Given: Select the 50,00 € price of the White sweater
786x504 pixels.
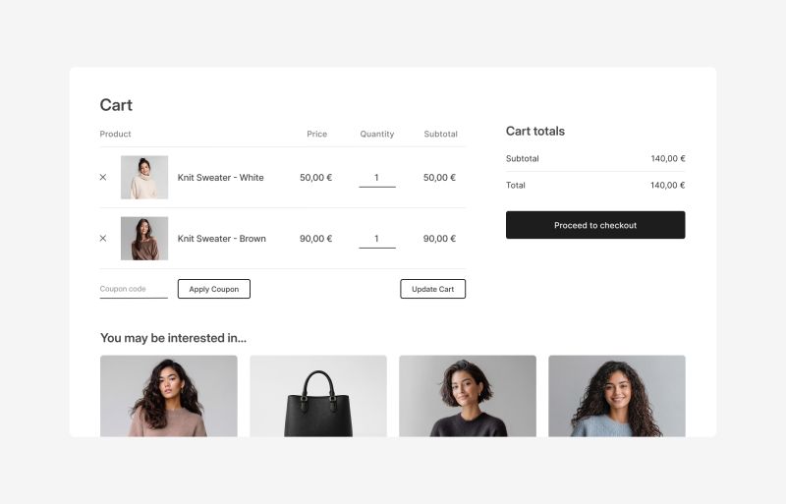Looking at the screenshot, I should tap(315, 178).
